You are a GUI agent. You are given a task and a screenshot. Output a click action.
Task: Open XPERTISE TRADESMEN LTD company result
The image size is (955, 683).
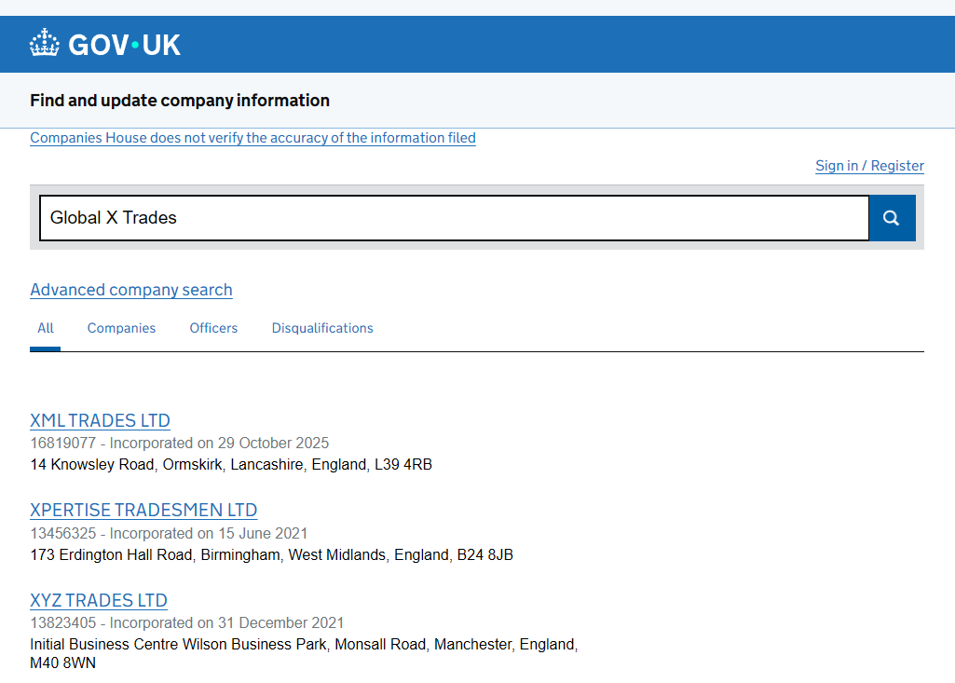[x=143, y=511]
